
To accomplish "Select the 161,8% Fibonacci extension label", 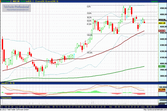I will tap(89, 52).
